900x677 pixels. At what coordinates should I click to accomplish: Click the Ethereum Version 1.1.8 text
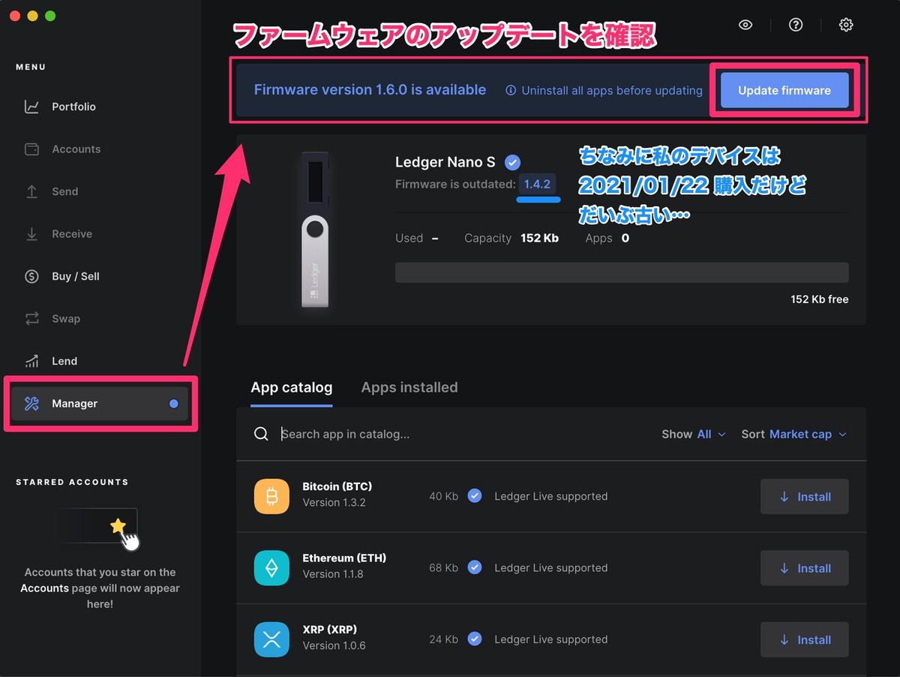[x=333, y=574]
